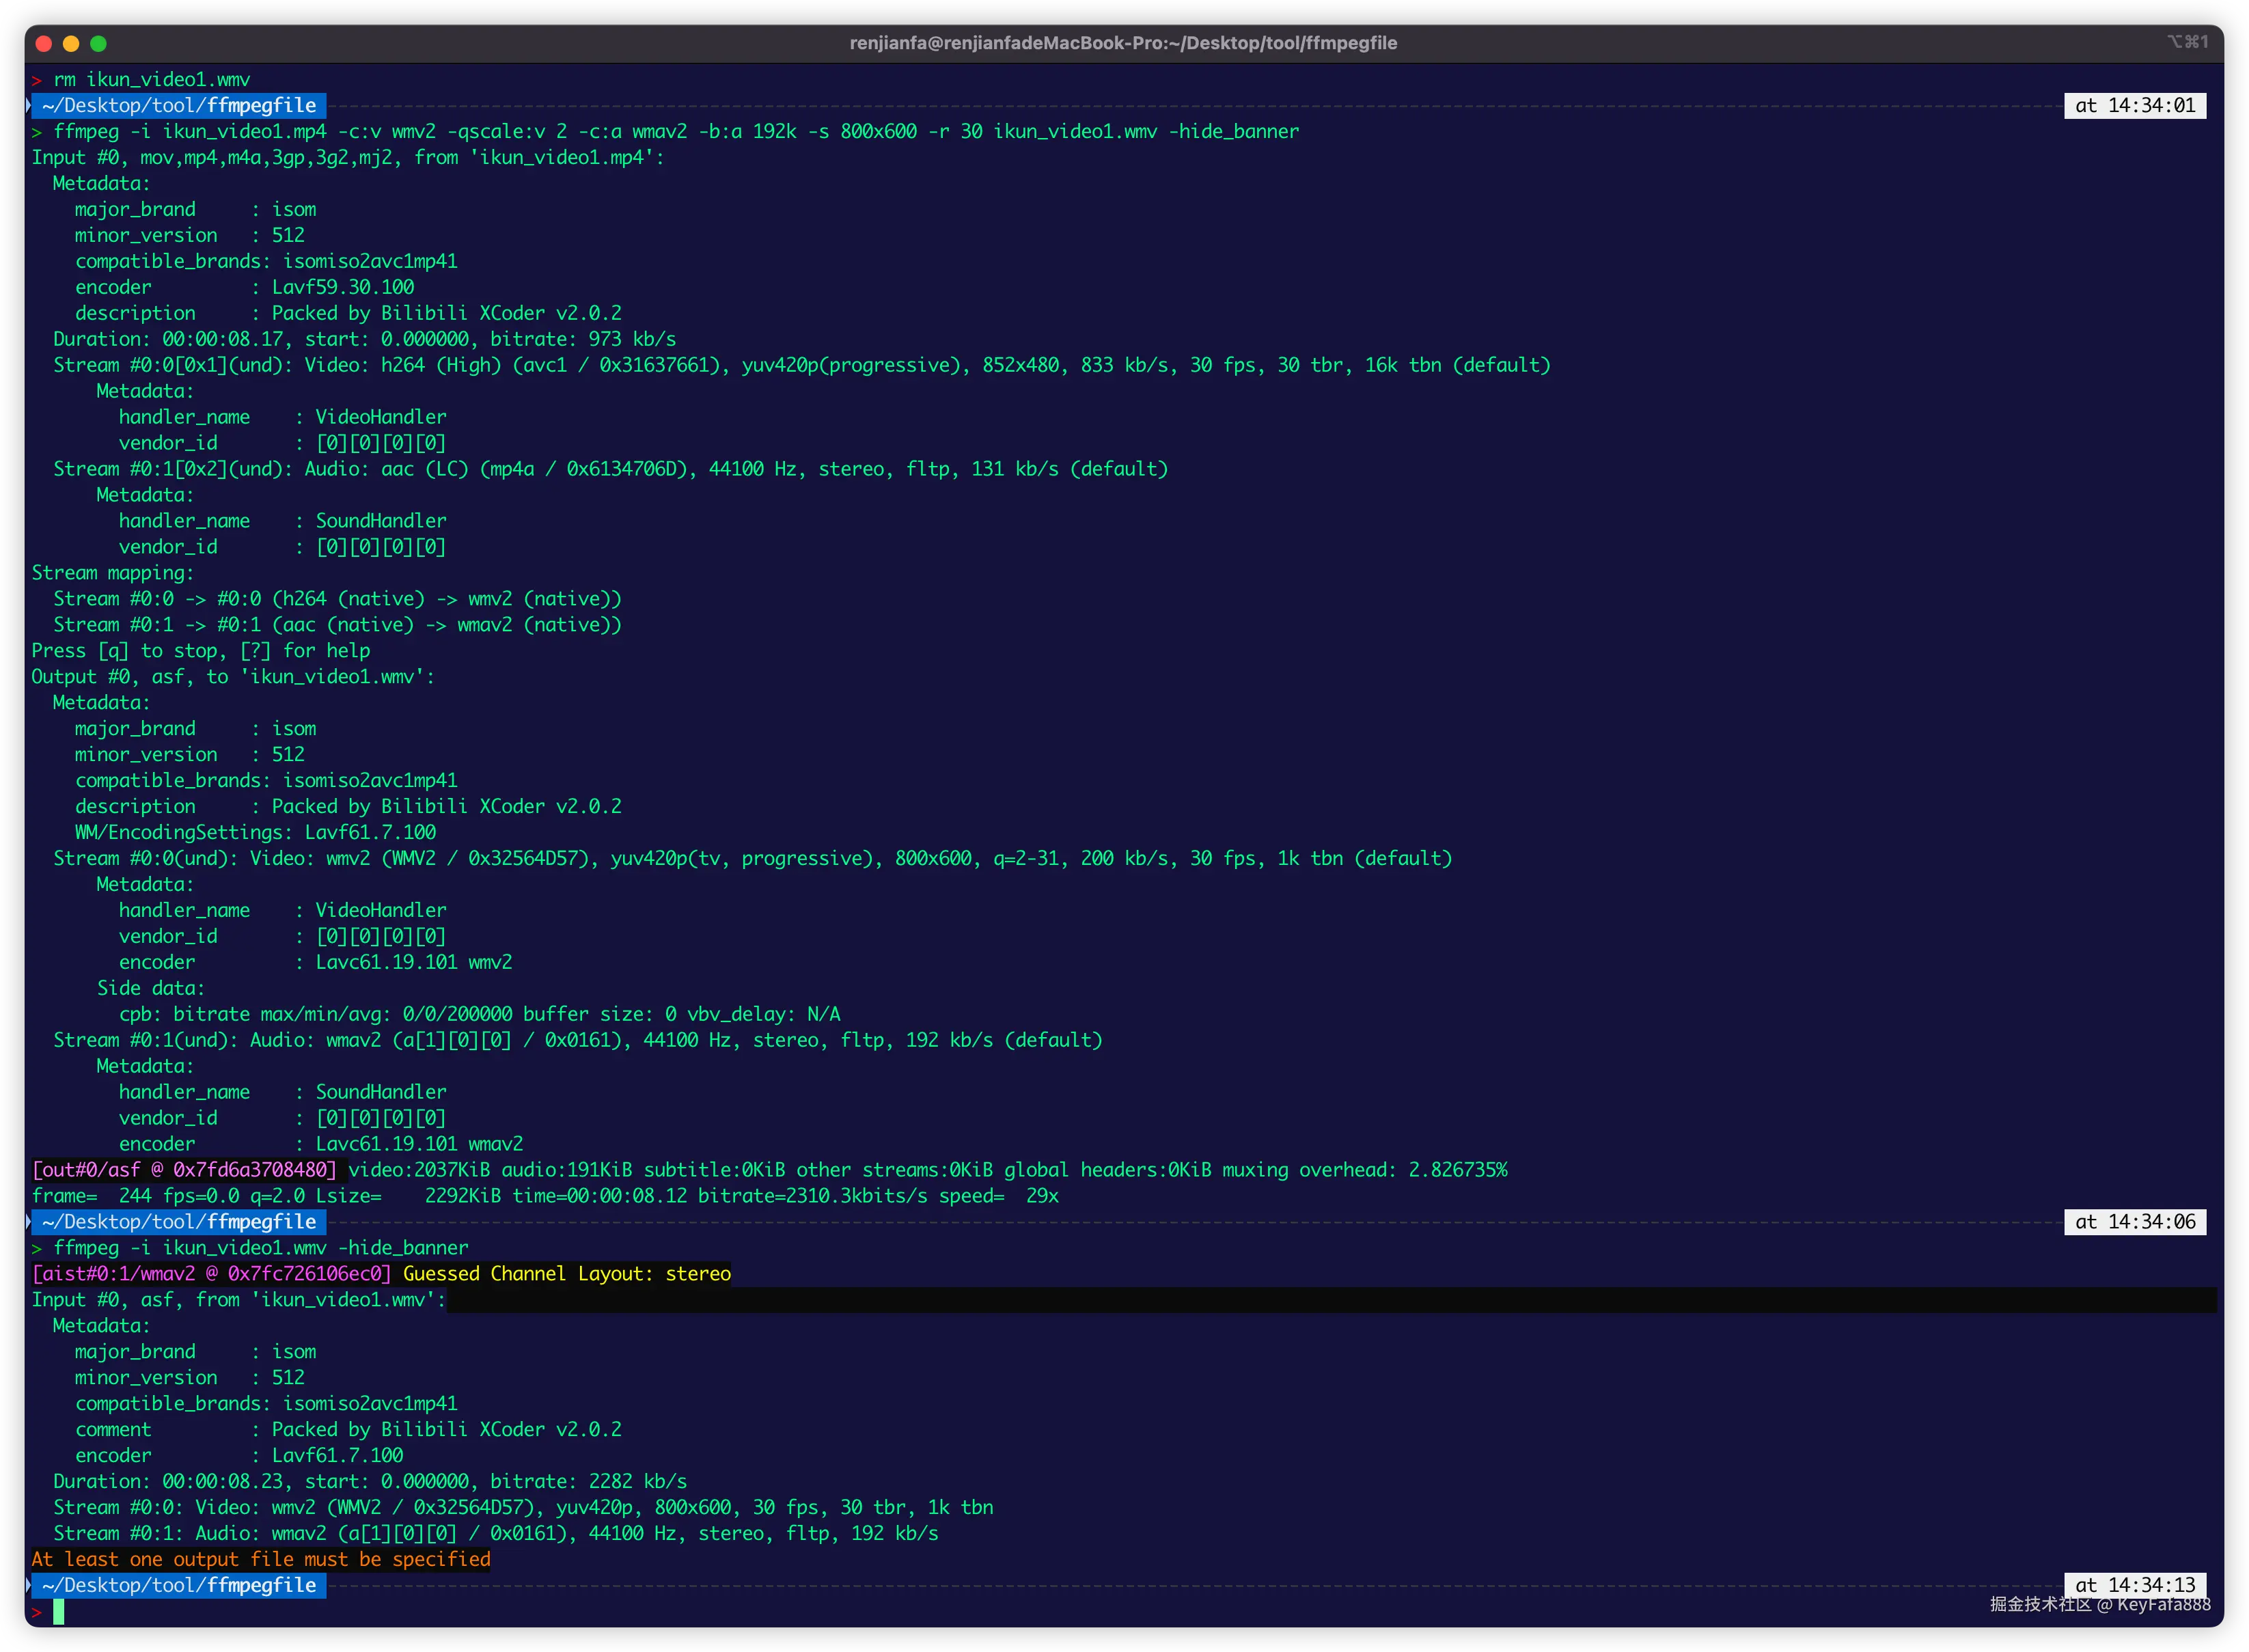Click the pink [aist#0:1/wmav2] log tag
This screenshot has width=2249, height=1652.
[x=212, y=1274]
